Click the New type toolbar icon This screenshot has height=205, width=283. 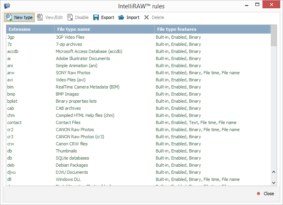9,17
